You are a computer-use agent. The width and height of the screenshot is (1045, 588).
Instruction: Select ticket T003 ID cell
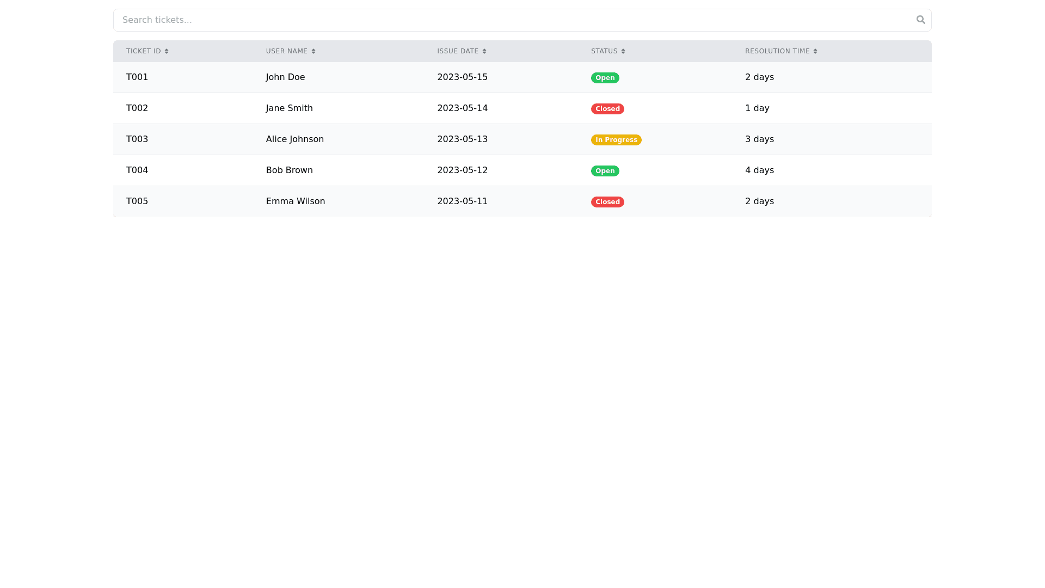[137, 139]
